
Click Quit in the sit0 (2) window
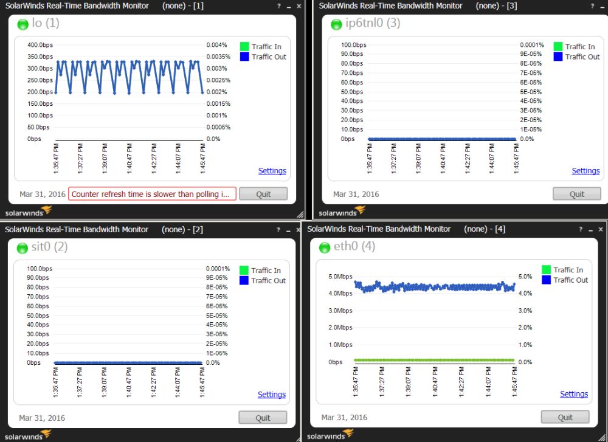click(x=263, y=418)
